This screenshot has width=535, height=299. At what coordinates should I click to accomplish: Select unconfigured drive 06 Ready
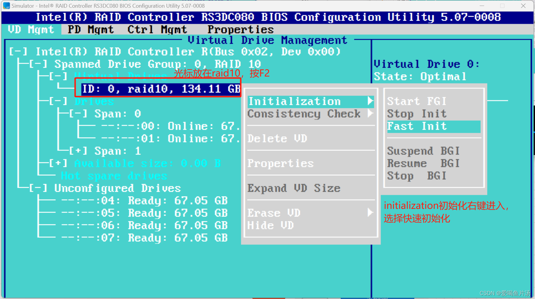[x=145, y=225]
